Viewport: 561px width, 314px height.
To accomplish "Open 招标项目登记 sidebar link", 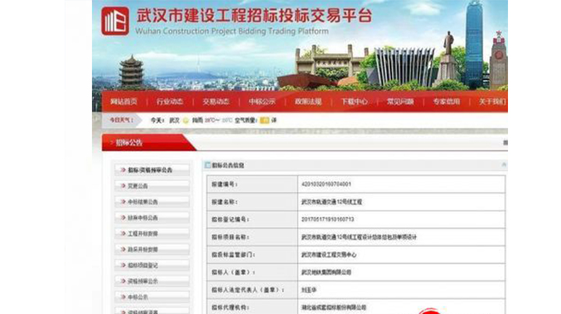I will [152, 266].
